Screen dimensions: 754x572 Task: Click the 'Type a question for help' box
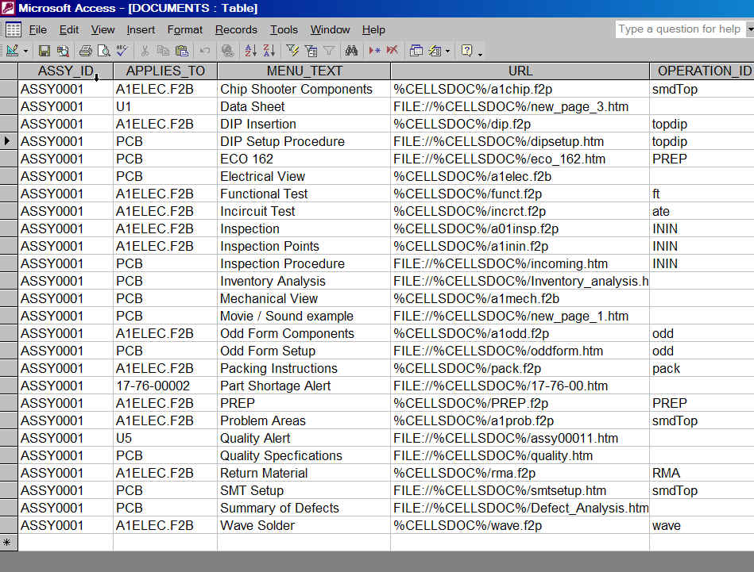pyautogui.click(x=680, y=29)
